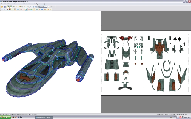Click the Save floppy disk icon
This screenshot has width=191, height=119.
click(x=5, y=7)
